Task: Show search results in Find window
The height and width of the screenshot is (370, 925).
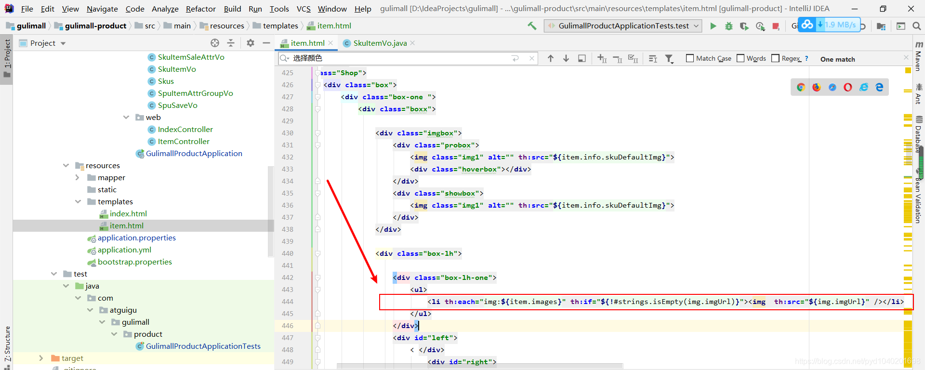Action: [x=582, y=58]
